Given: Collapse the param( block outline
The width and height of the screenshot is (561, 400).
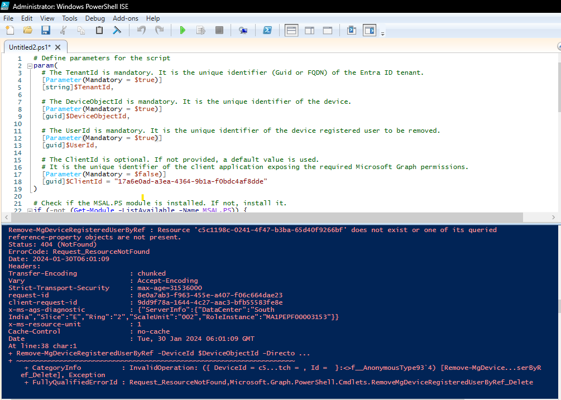Looking at the screenshot, I should (x=30, y=66).
